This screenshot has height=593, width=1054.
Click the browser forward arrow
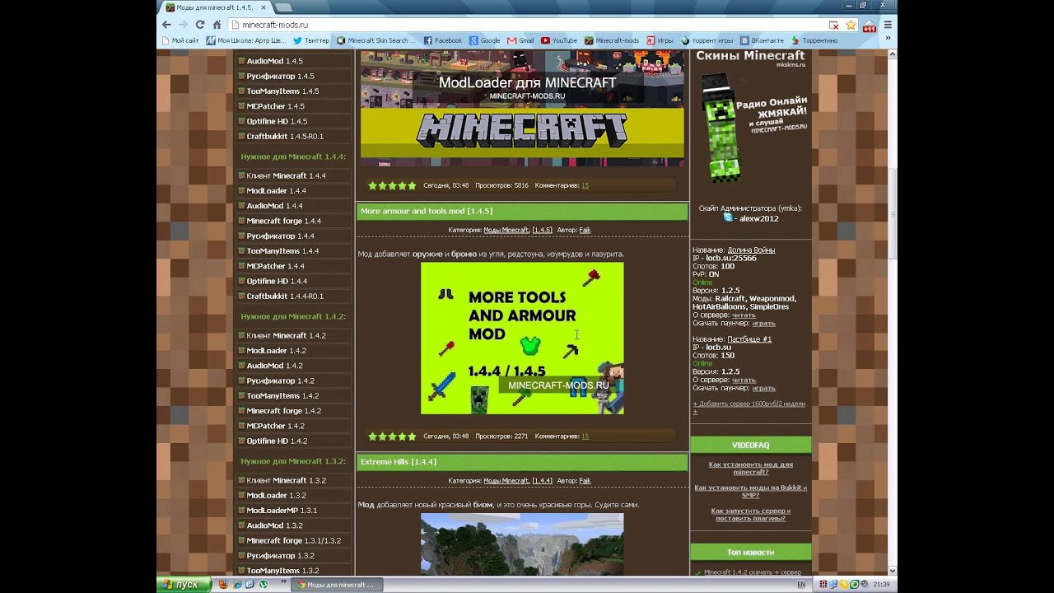[x=183, y=25]
